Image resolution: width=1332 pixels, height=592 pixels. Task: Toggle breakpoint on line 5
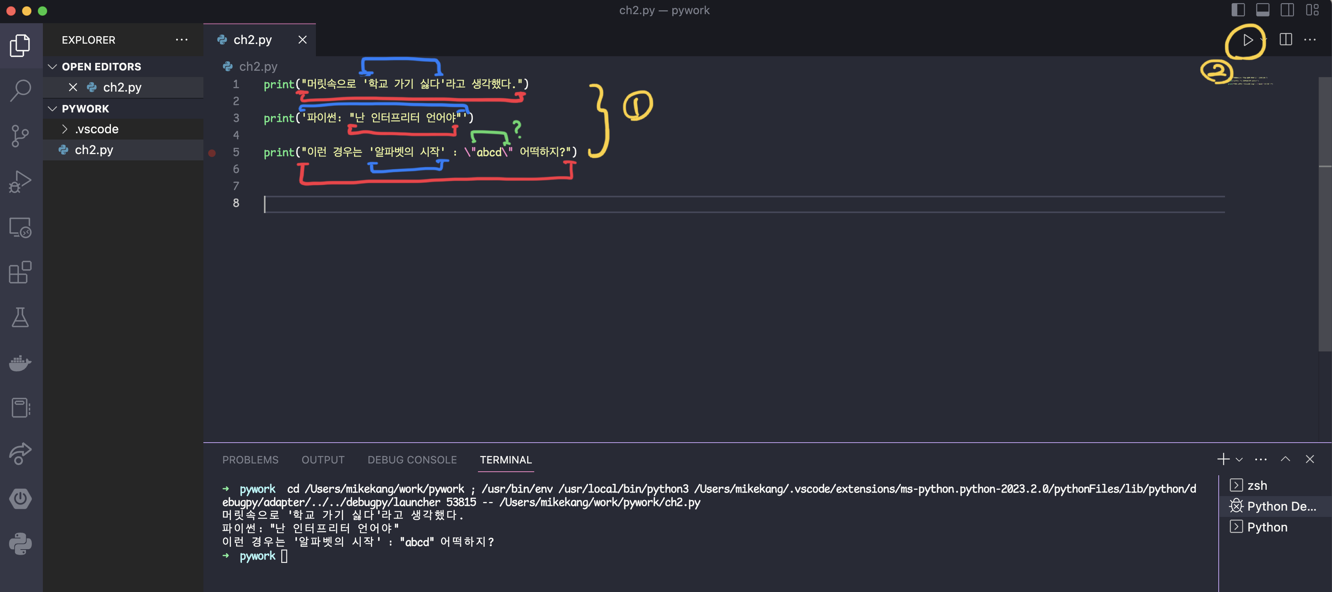[x=212, y=153]
